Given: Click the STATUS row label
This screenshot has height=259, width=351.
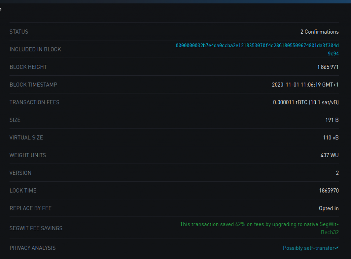Looking at the screenshot, I should pyautogui.click(x=19, y=32).
